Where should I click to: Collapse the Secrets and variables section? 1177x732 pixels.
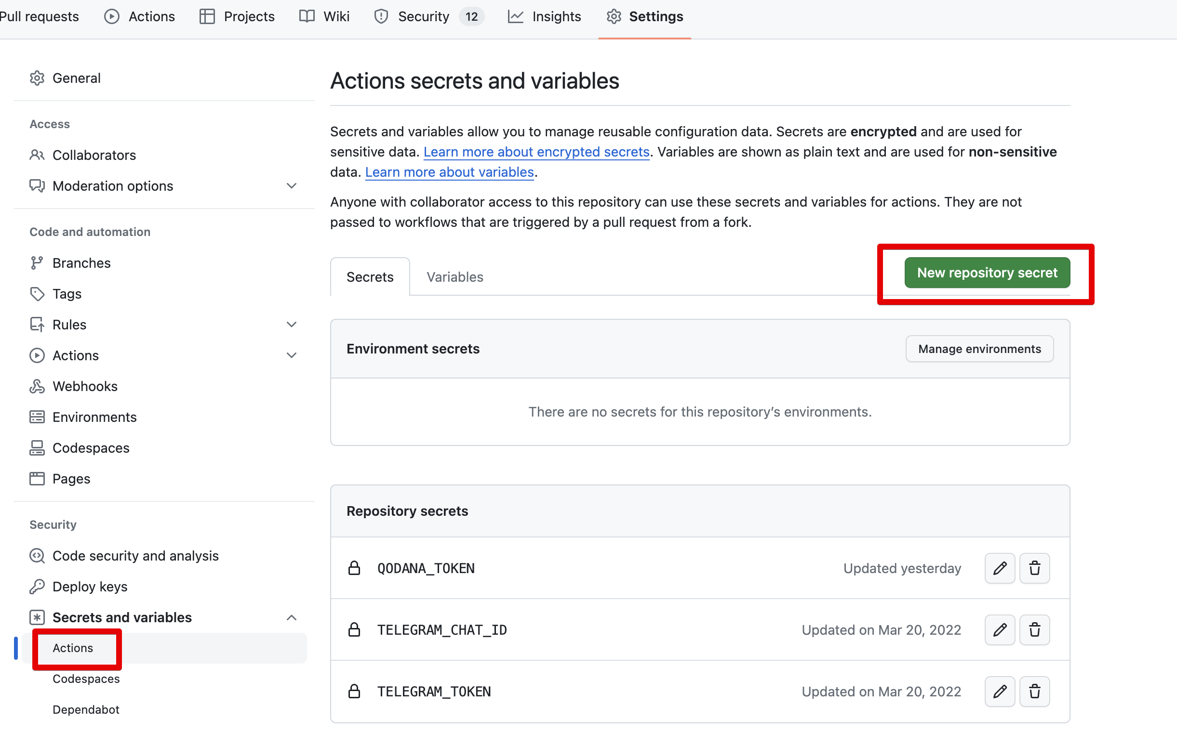[x=291, y=617]
